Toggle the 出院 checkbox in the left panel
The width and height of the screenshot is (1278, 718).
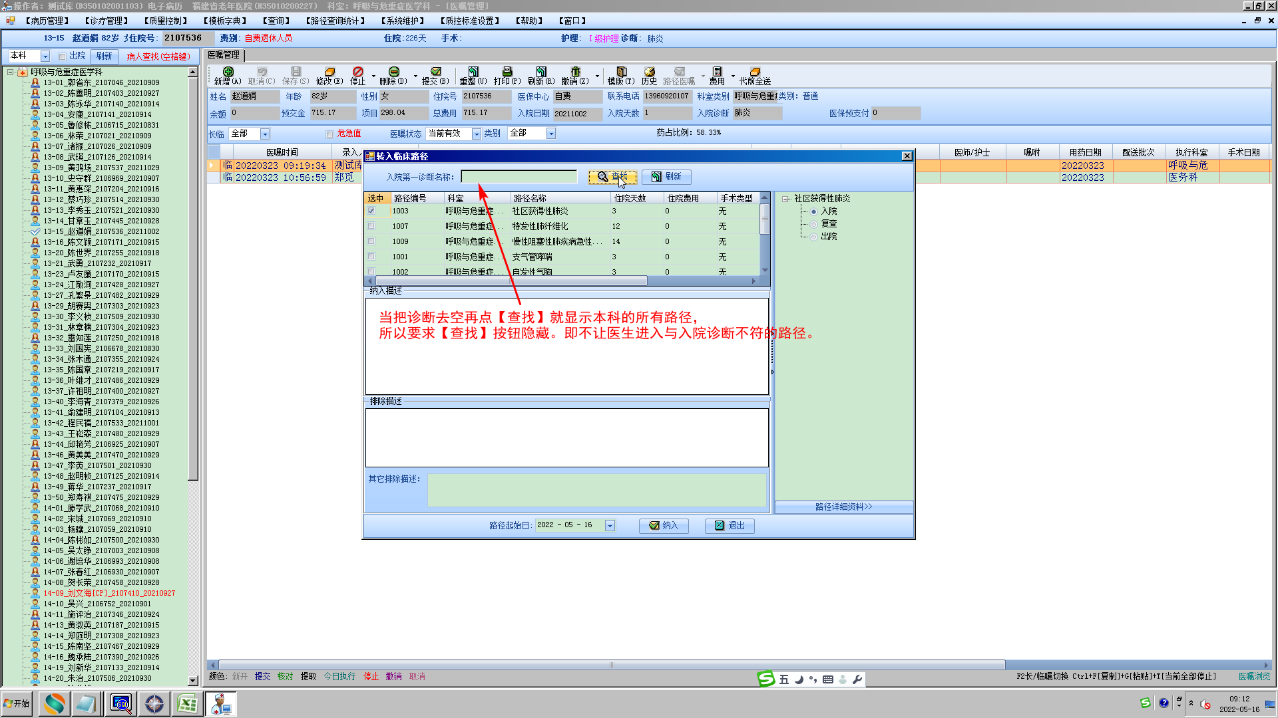pyautogui.click(x=62, y=57)
